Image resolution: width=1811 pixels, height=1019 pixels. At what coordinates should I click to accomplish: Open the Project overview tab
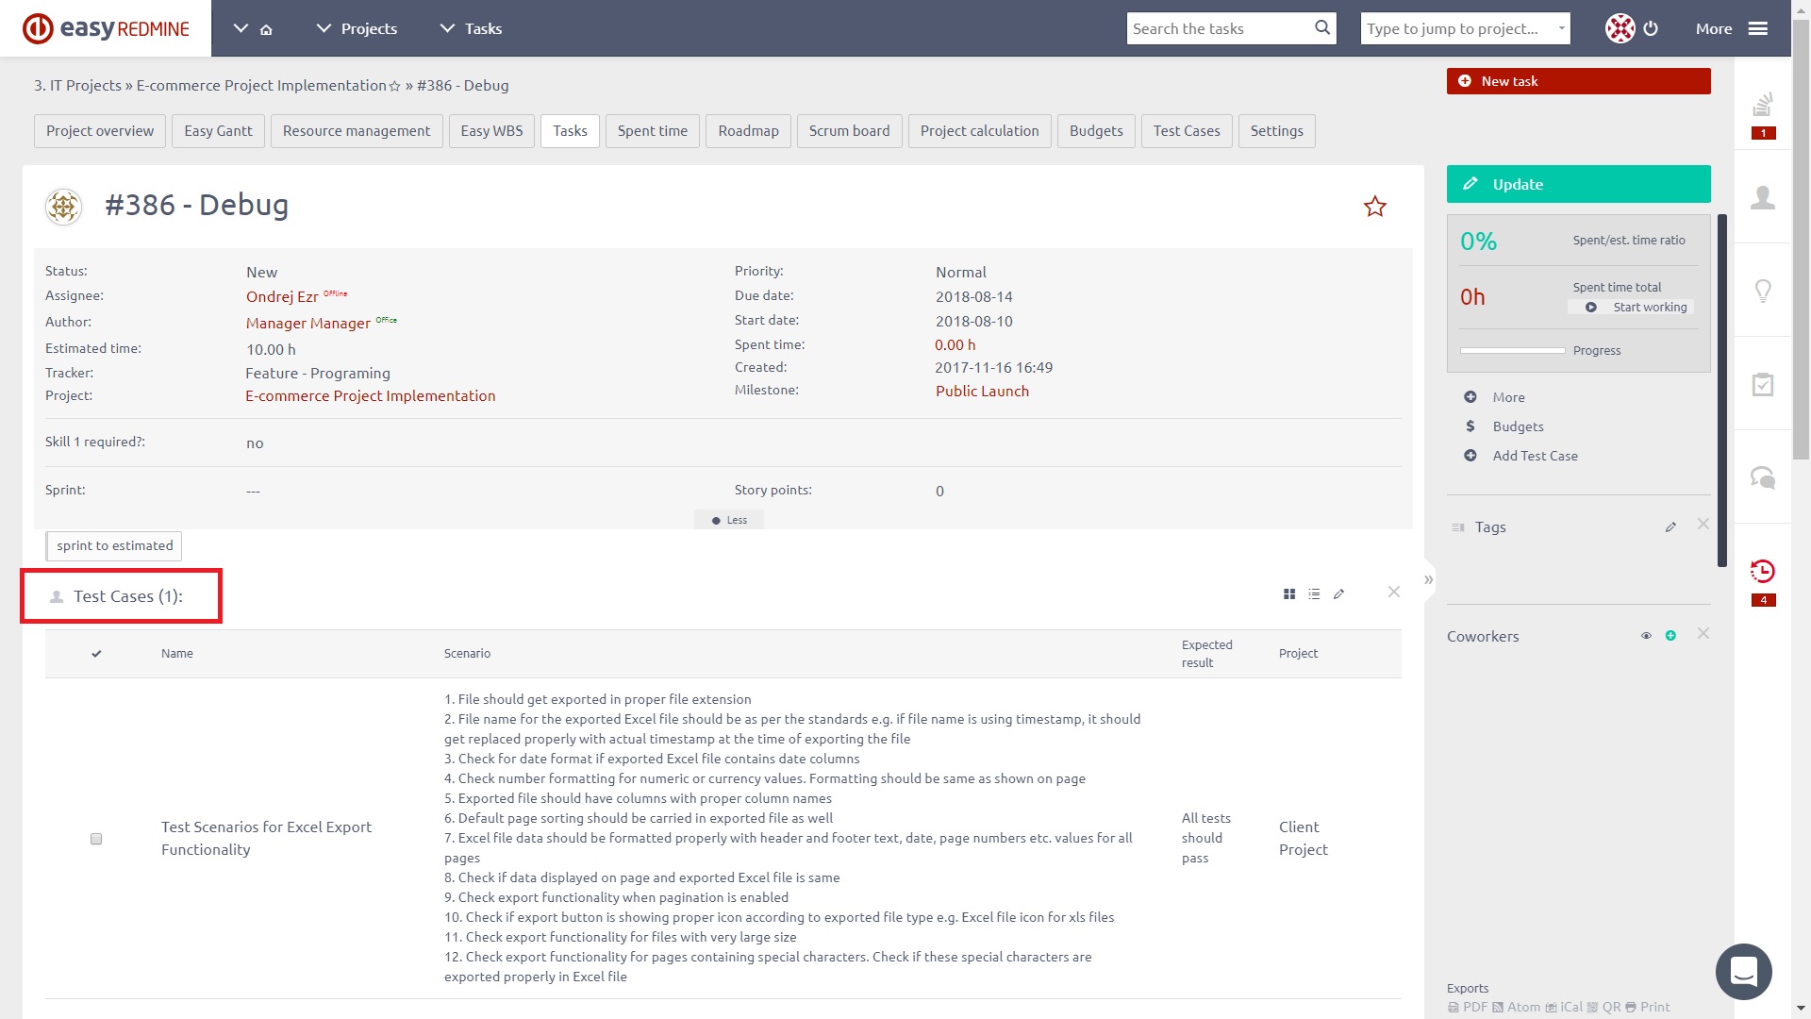click(100, 131)
